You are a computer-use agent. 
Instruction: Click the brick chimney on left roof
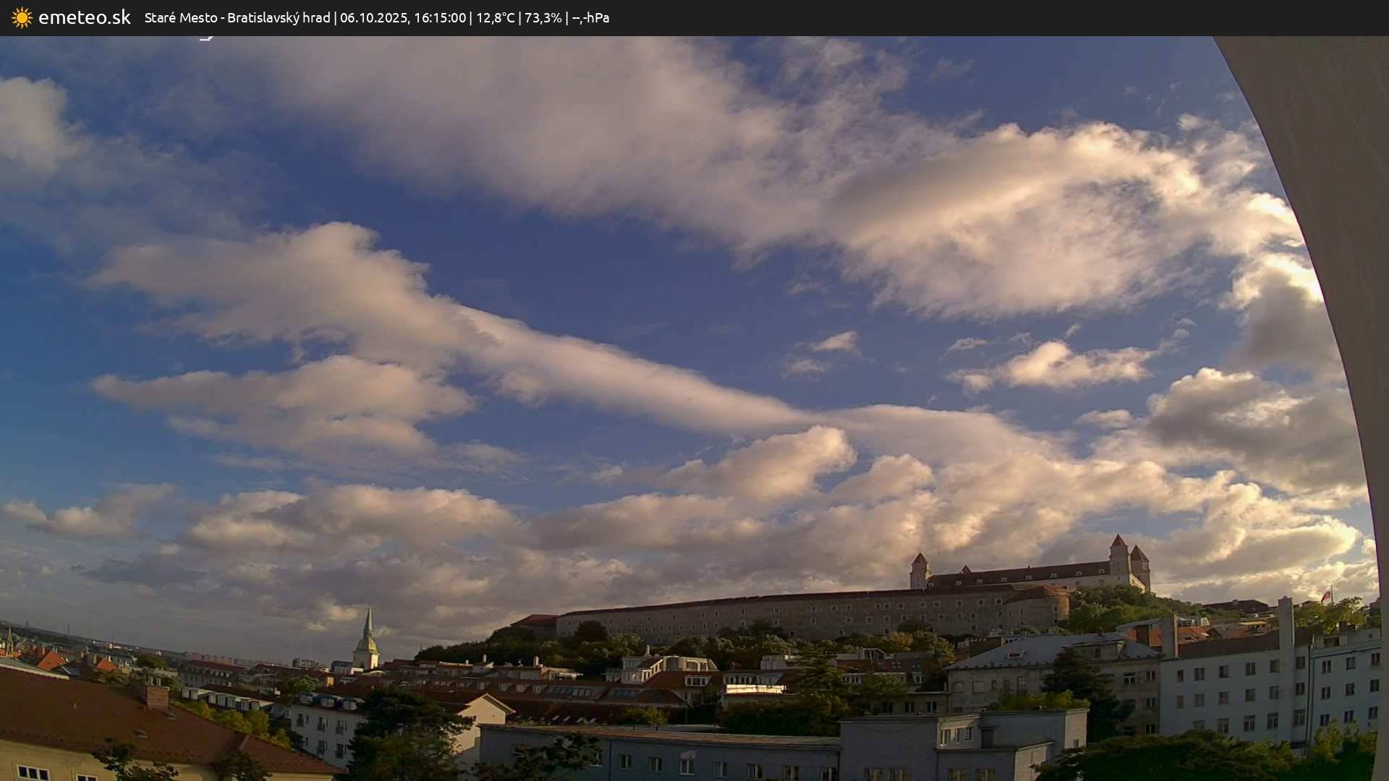coord(156,696)
